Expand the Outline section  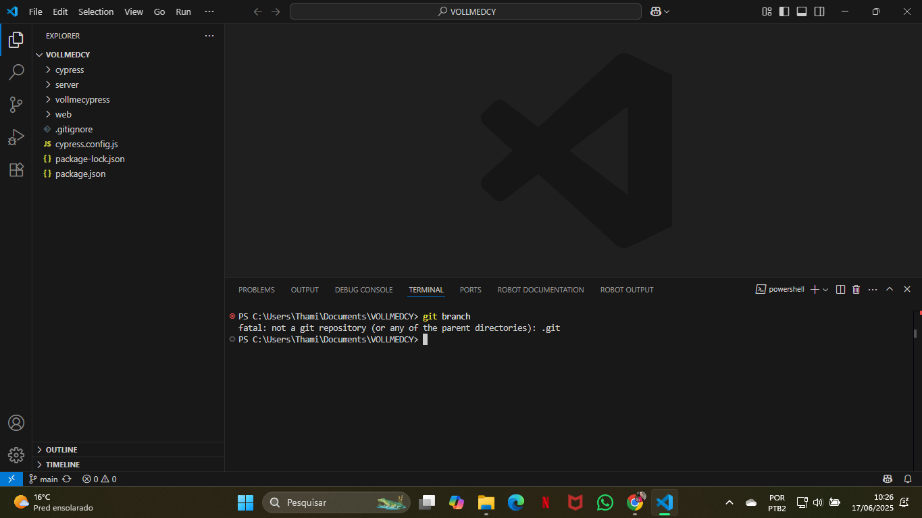pyautogui.click(x=128, y=450)
